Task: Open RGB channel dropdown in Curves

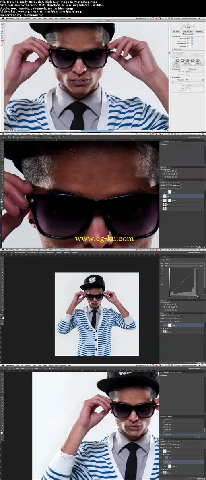Action: 181,266
